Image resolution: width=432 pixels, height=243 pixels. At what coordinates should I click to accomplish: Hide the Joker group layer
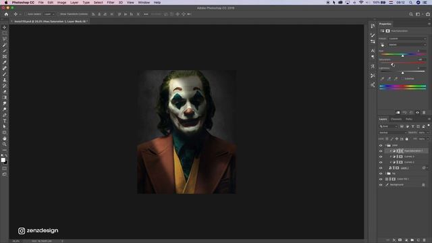[x=381, y=146]
